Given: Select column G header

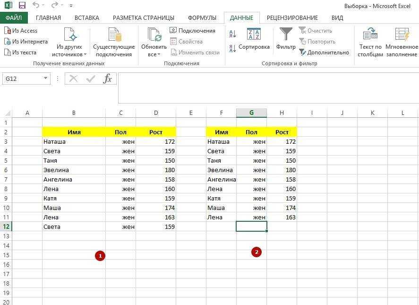Looking at the screenshot, I should (251, 113).
